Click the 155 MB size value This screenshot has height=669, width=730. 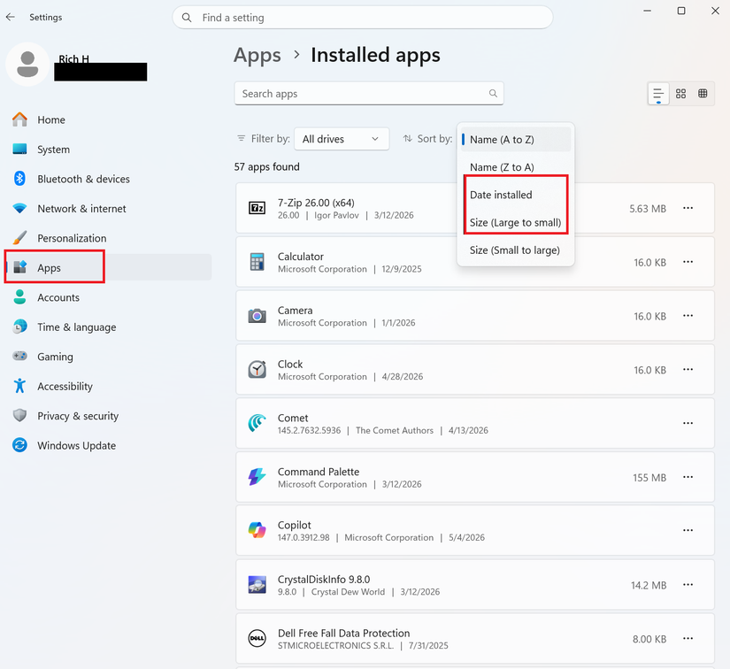pos(649,478)
